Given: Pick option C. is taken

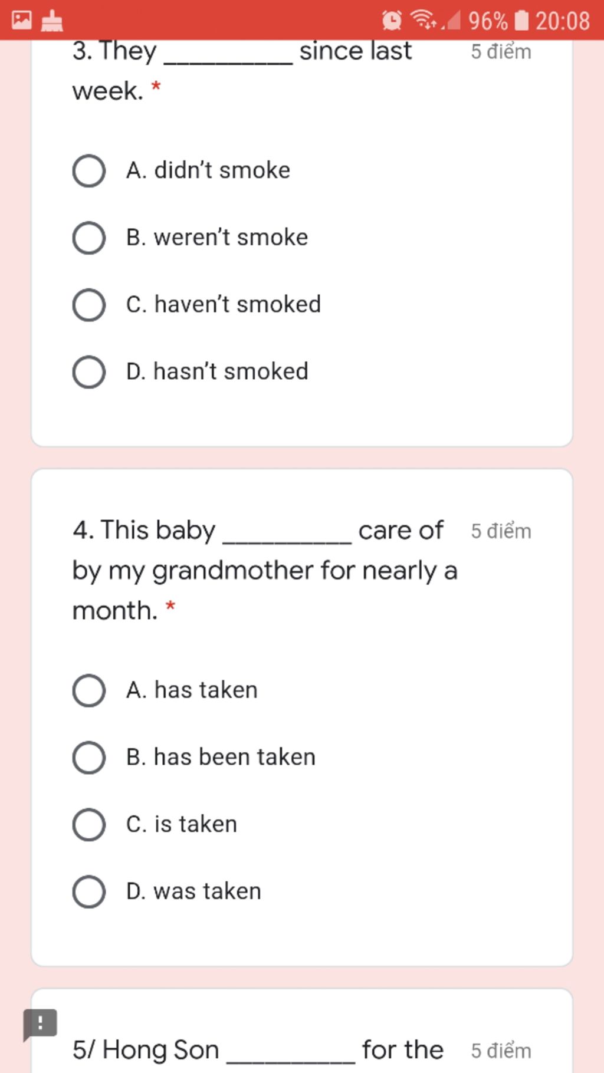Looking at the screenshot, I should (x=155, y=825).
